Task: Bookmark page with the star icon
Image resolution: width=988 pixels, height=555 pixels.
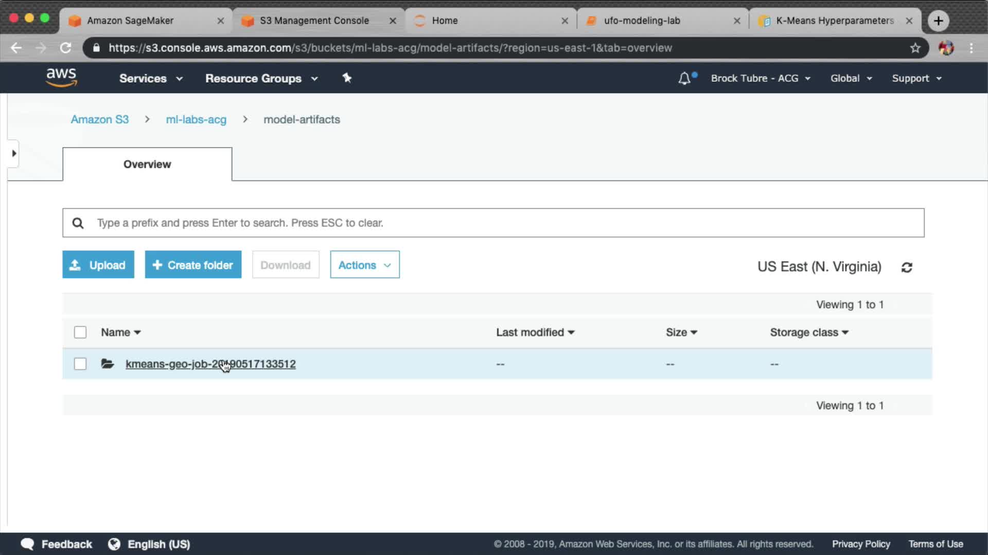Action: point(915,48)
